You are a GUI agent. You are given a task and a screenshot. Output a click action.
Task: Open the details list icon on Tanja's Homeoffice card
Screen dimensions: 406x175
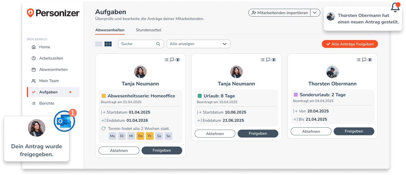pos(166,59)
